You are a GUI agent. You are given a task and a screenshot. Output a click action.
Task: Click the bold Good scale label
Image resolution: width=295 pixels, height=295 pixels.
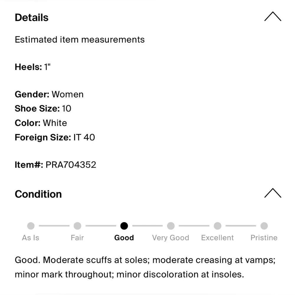click(124, 238)
